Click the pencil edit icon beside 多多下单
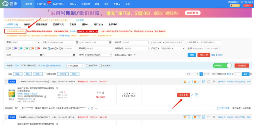Image resolution: width=254 pixels, height=125 pixels. [192, 95]
